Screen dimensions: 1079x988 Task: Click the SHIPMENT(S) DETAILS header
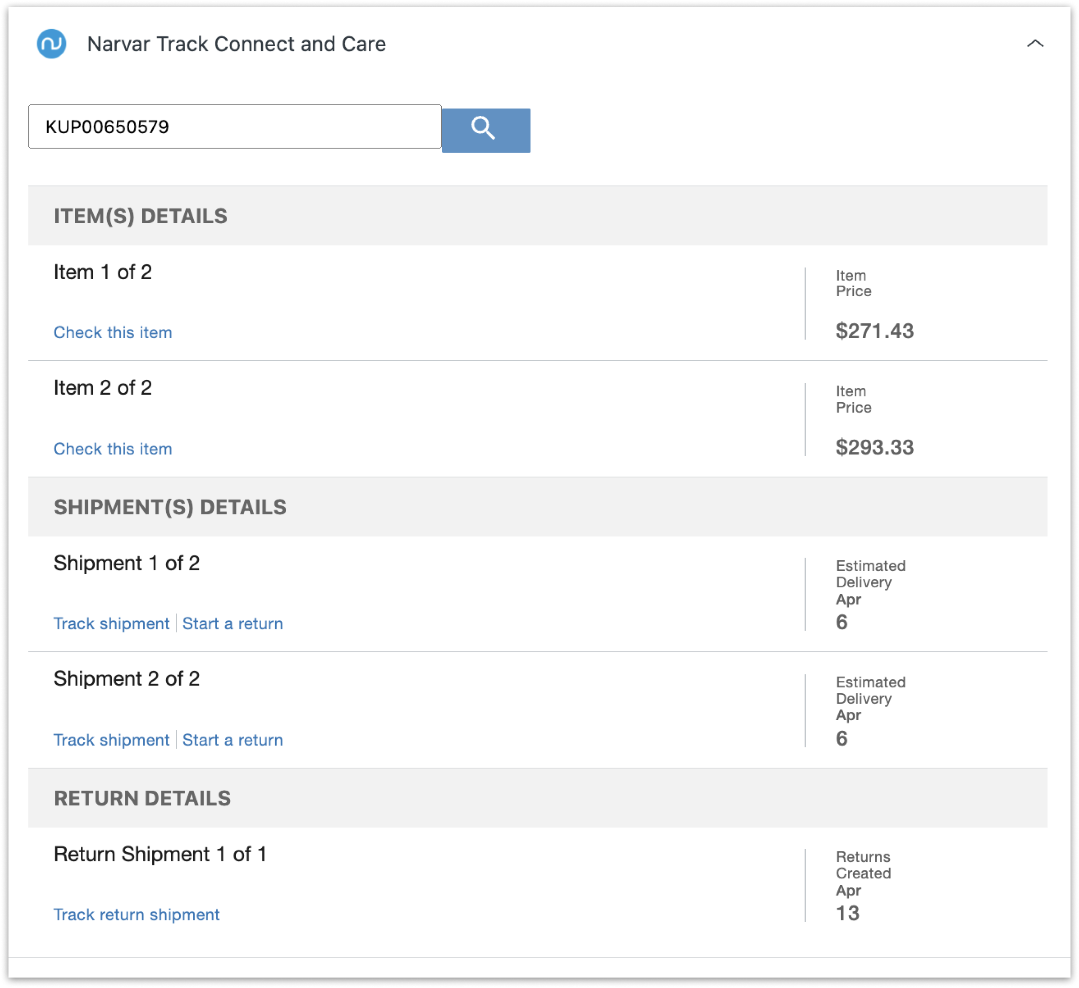pos(537,507)
